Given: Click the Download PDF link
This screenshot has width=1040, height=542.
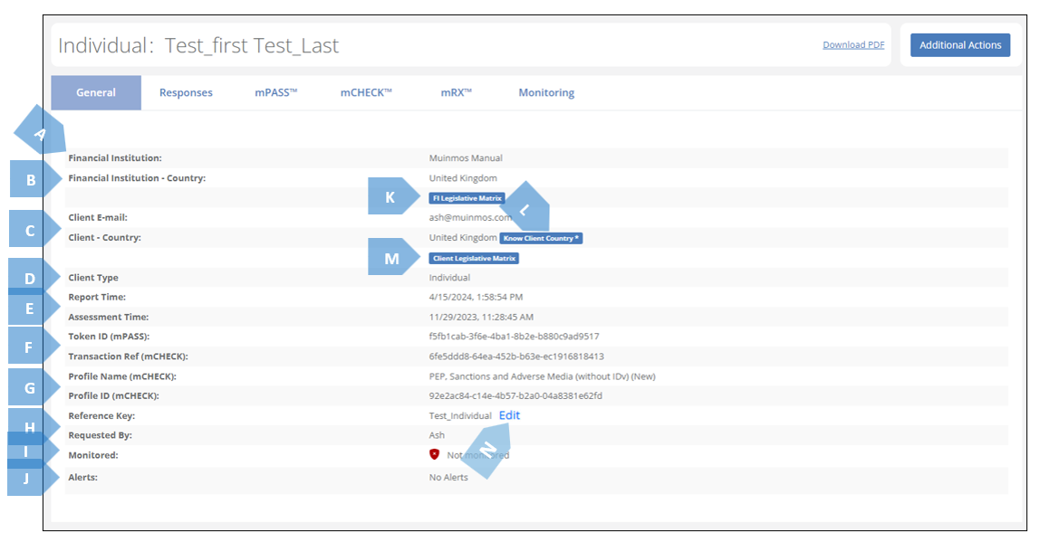Looking at the screenshot, I should pyautogui.click(x=853, y=45).
